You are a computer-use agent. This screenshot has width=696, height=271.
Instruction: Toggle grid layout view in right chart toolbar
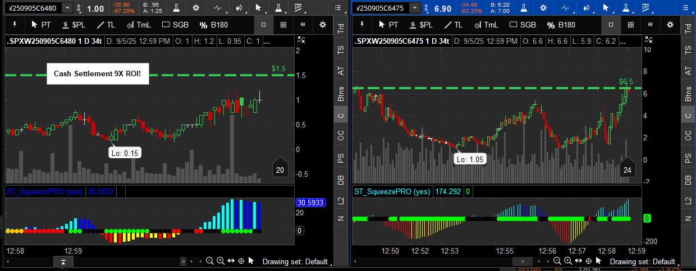[x=630, y=25]
